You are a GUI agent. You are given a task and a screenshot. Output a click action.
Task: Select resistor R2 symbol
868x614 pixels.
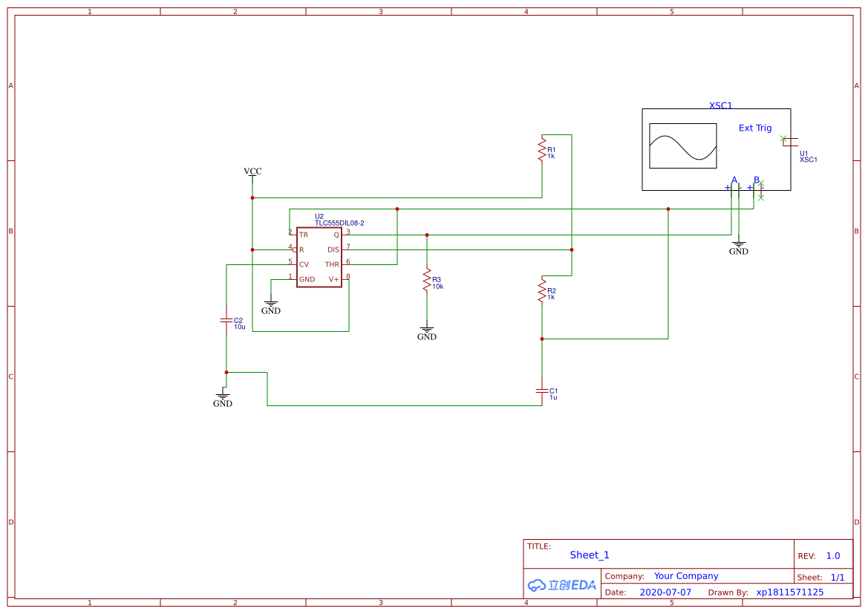[x=542, y=290]
